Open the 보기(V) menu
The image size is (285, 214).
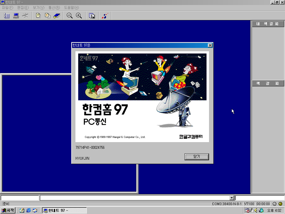[x=38, y=8]
